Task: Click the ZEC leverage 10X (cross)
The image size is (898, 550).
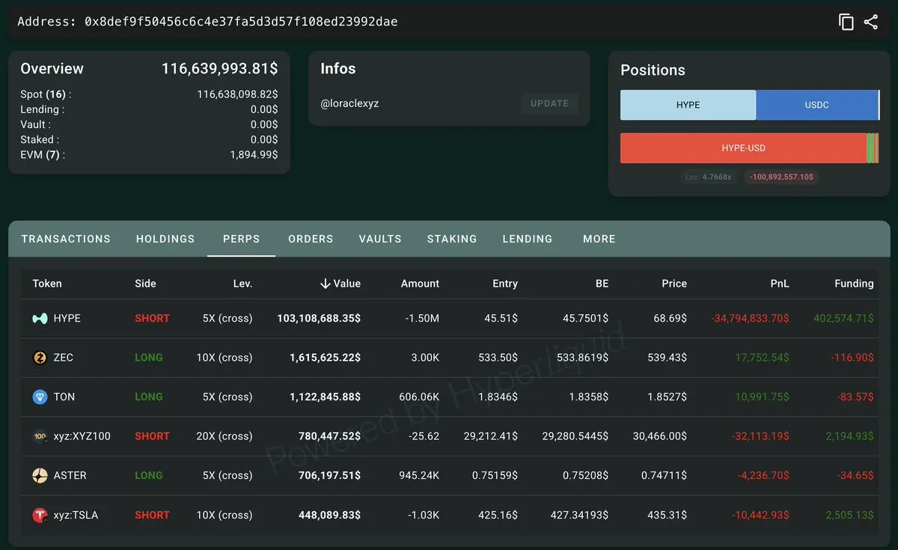Action: 224,358
